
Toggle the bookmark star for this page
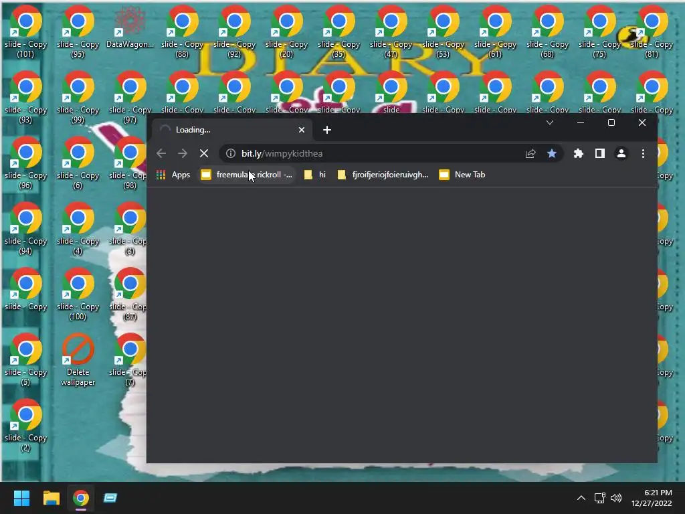pyautogui.click(x=552, y=153)
